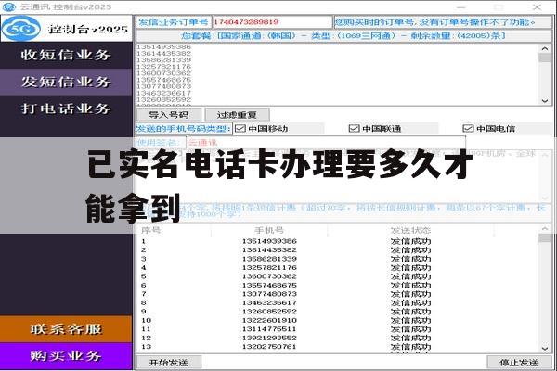Click 过滤重复 button

pos(237,115)
